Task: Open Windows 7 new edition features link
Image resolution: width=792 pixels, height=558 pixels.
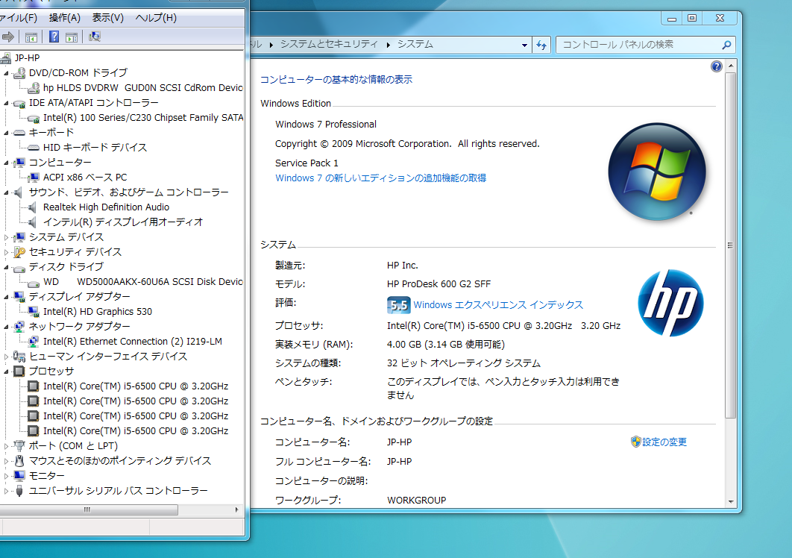Action: [x=380, y=178]
